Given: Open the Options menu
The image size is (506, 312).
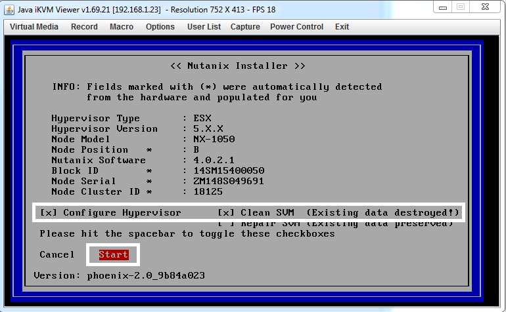Looking at the screenshot, I should click(x=160, y=27).
